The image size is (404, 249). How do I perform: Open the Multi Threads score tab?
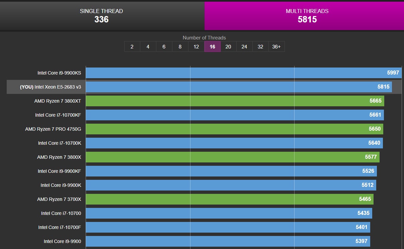pos(304,16)
